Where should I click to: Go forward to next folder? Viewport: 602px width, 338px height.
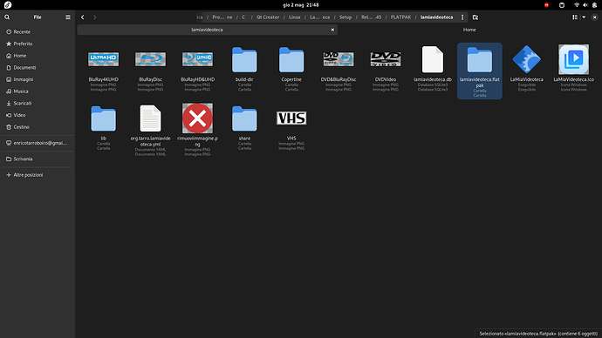pyautogui.click(x=95, y=17)
